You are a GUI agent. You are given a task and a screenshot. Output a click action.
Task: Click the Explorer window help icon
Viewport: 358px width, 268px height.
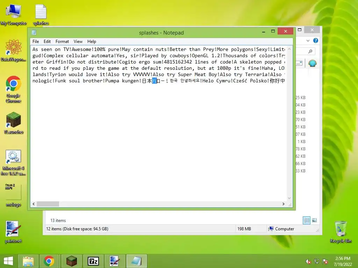point(316,40)
